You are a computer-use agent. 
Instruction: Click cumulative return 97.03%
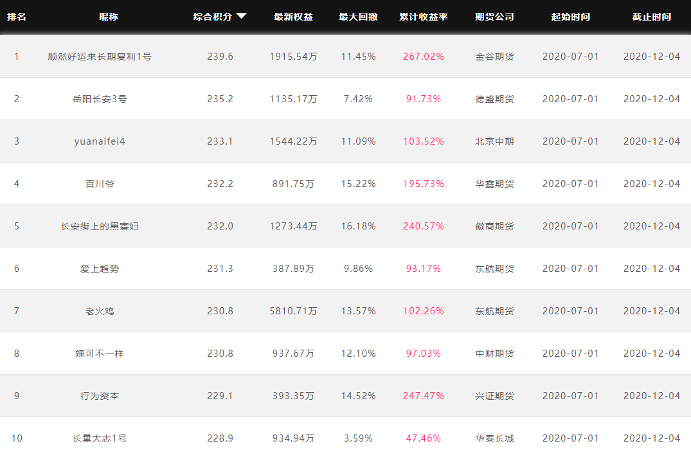point(424,354)
